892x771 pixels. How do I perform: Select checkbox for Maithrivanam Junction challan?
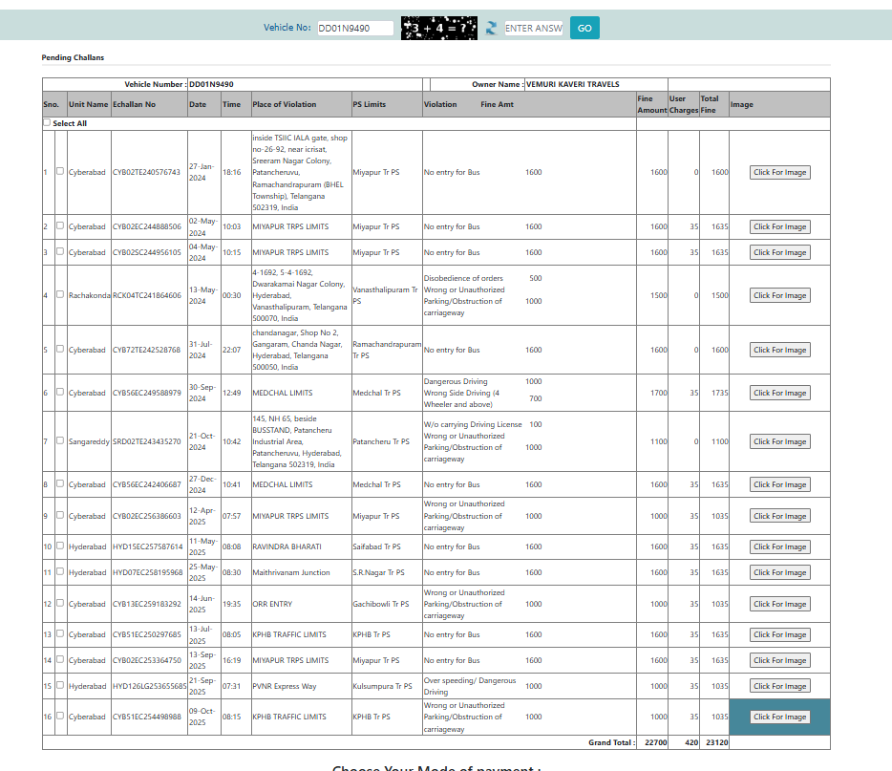pos(60,572)
